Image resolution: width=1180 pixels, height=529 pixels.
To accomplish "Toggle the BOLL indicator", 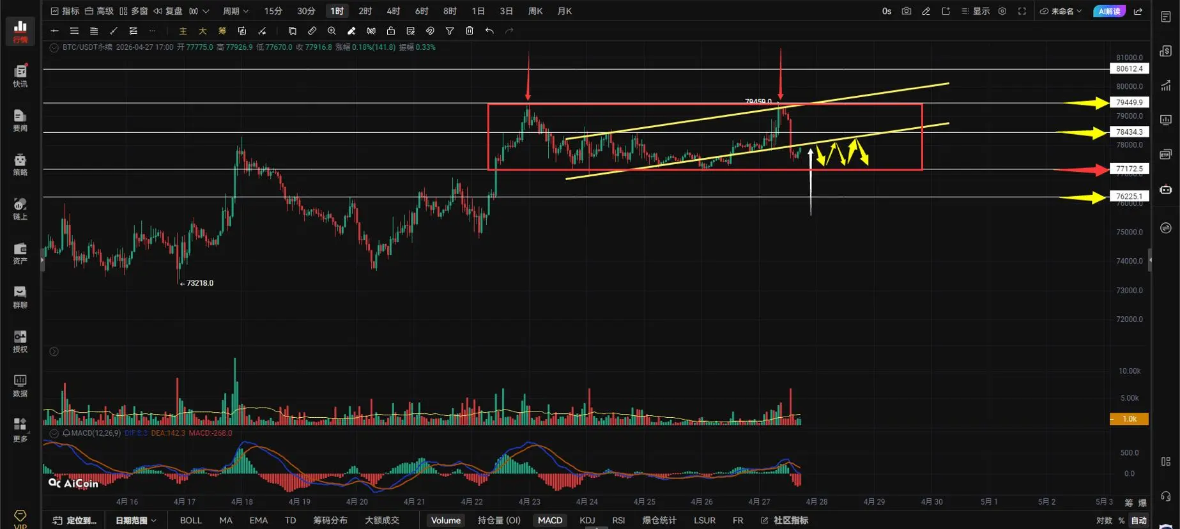I will pyautogui.click(x=191, y=520).
